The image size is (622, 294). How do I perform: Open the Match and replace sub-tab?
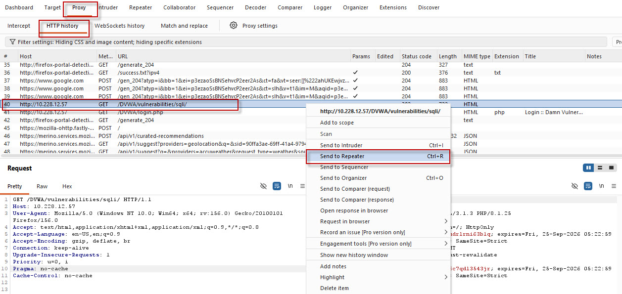coord(184,26)
